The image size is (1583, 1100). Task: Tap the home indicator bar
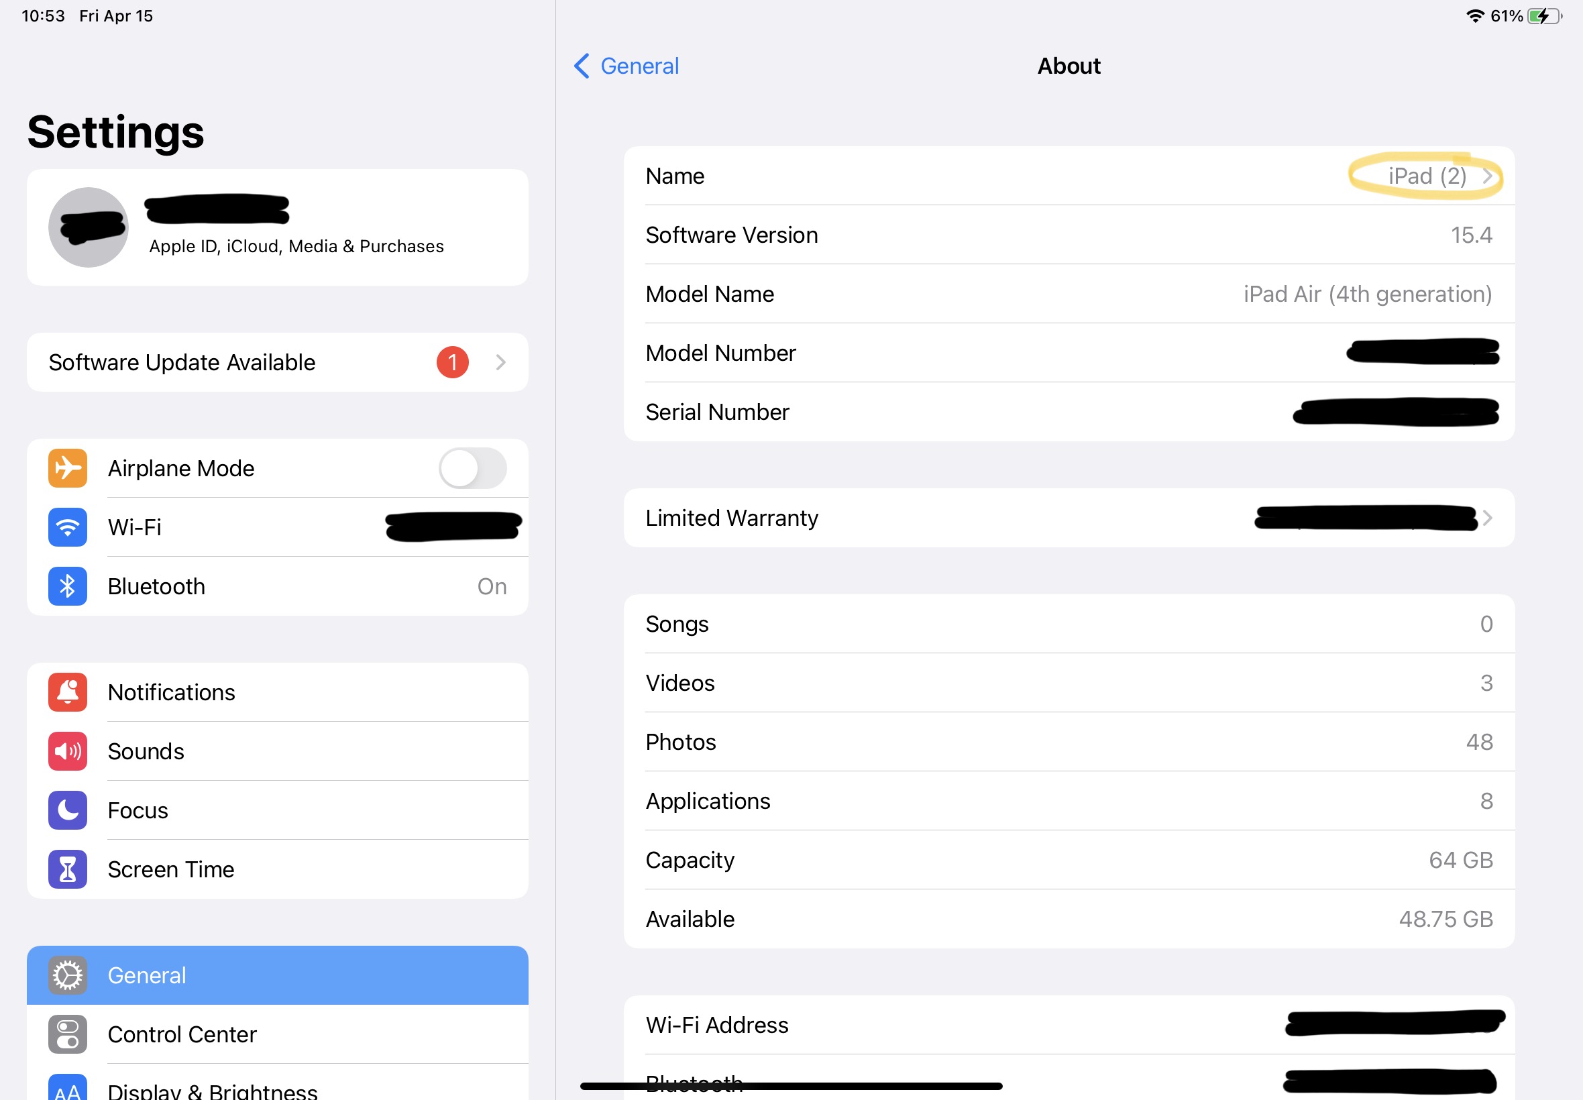click(791, 1086)
